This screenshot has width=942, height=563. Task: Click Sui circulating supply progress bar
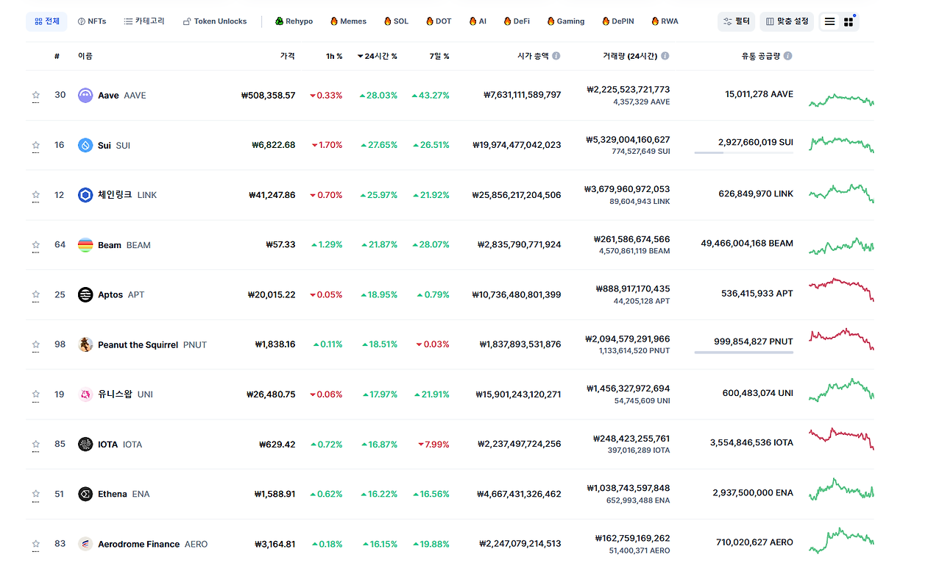[x=743, y=153]
